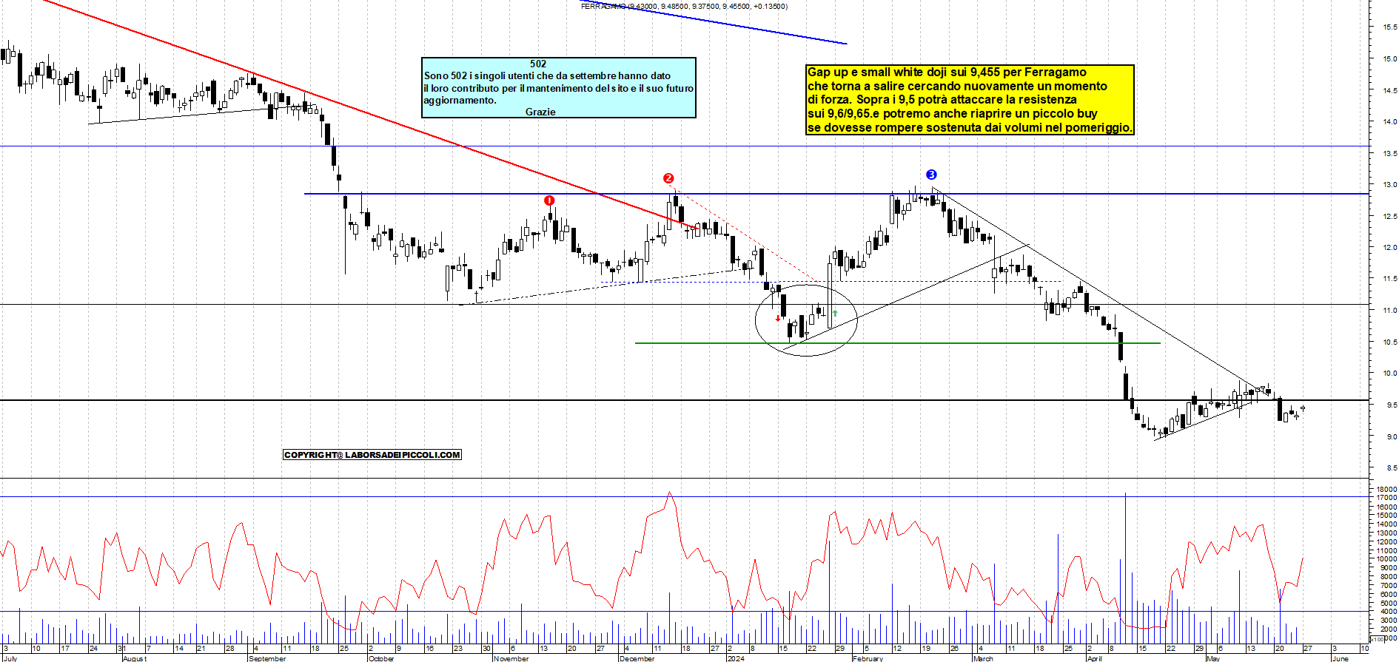This screenshot has width=1399, height=662.
Task: Click the 12.0 price level on the right axis
Action: 1390,248
